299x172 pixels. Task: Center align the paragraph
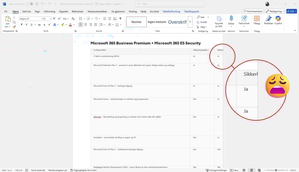(x=86, y=25)
